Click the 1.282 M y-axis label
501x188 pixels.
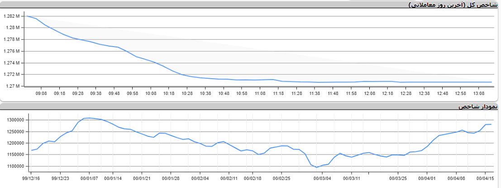[x=11, y=16]
